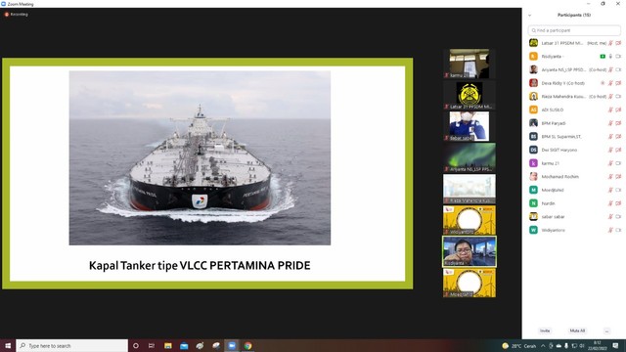The height and width of the screenshot is (352, 626).
Task: Click the shared slide showing the Pertamina Pride tanker
Action: (x=207, y=174)
